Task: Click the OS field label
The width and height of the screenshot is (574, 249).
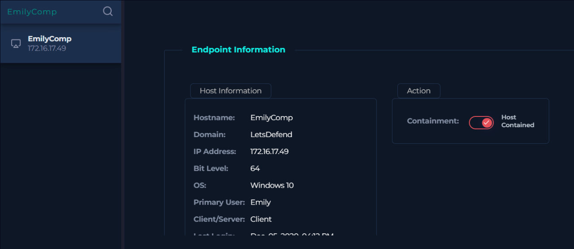Action: click(x=200, y=185)
